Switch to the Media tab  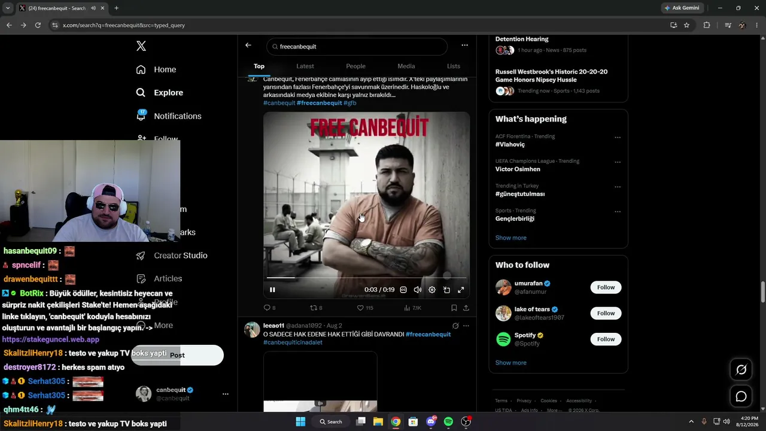pyautogui.click(x=406, y=66)
